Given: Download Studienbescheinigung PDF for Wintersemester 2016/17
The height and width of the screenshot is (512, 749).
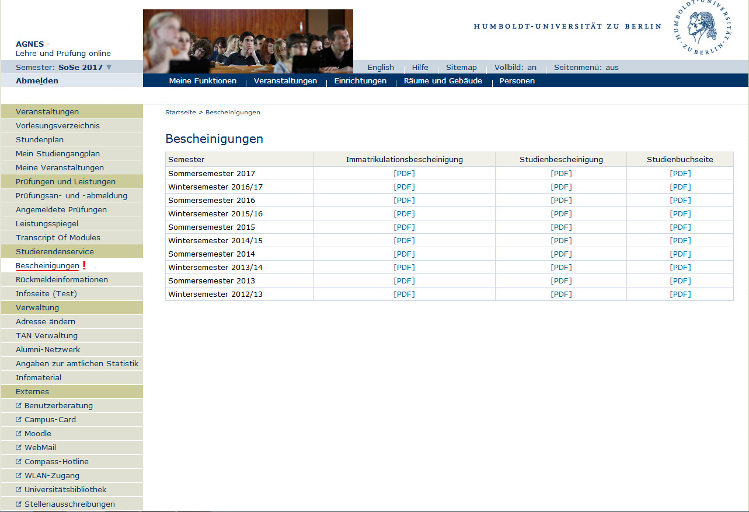Looking at the screenshot, I should coord(561,187).
